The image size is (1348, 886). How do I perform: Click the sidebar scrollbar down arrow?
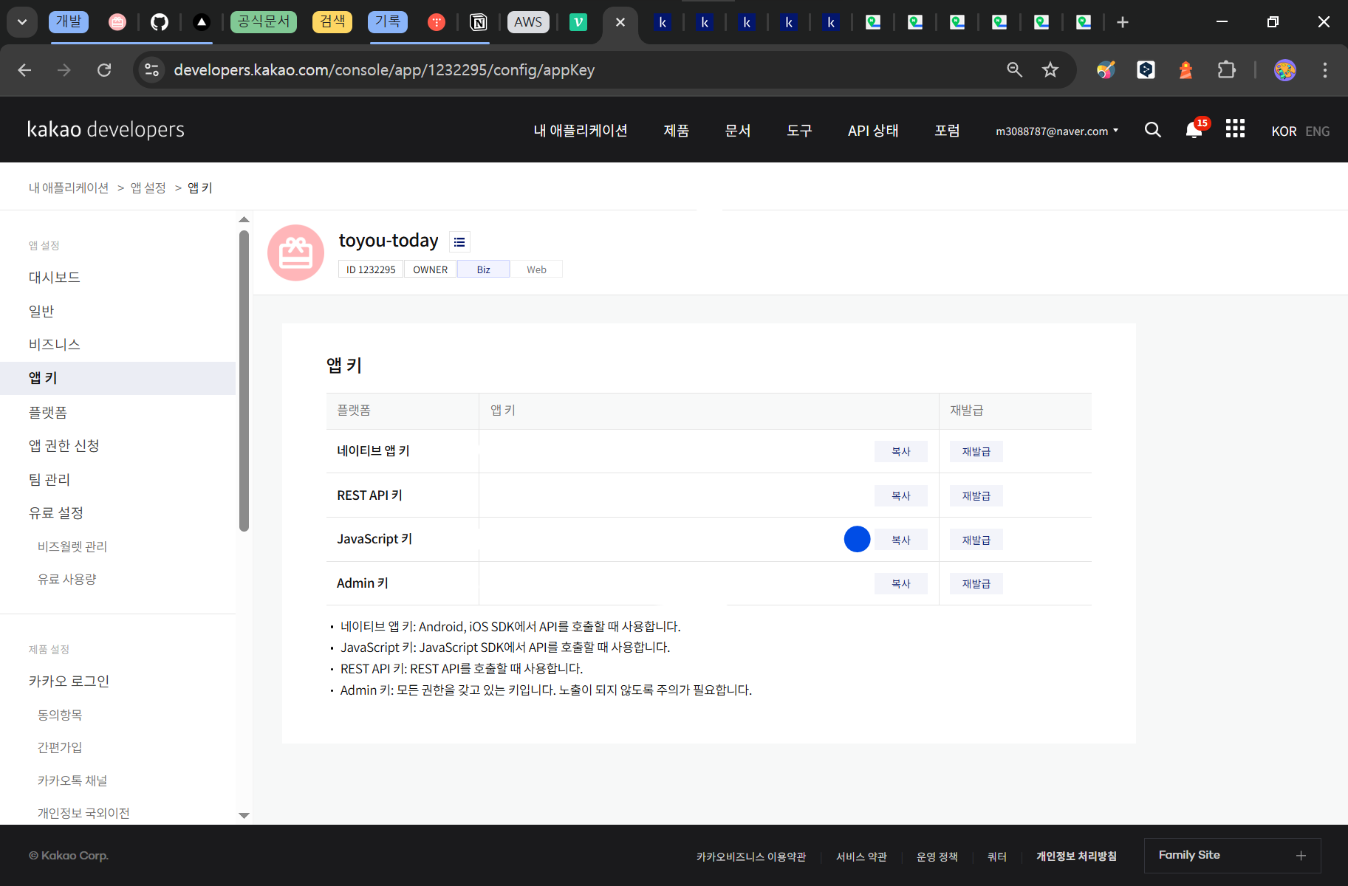244,816
